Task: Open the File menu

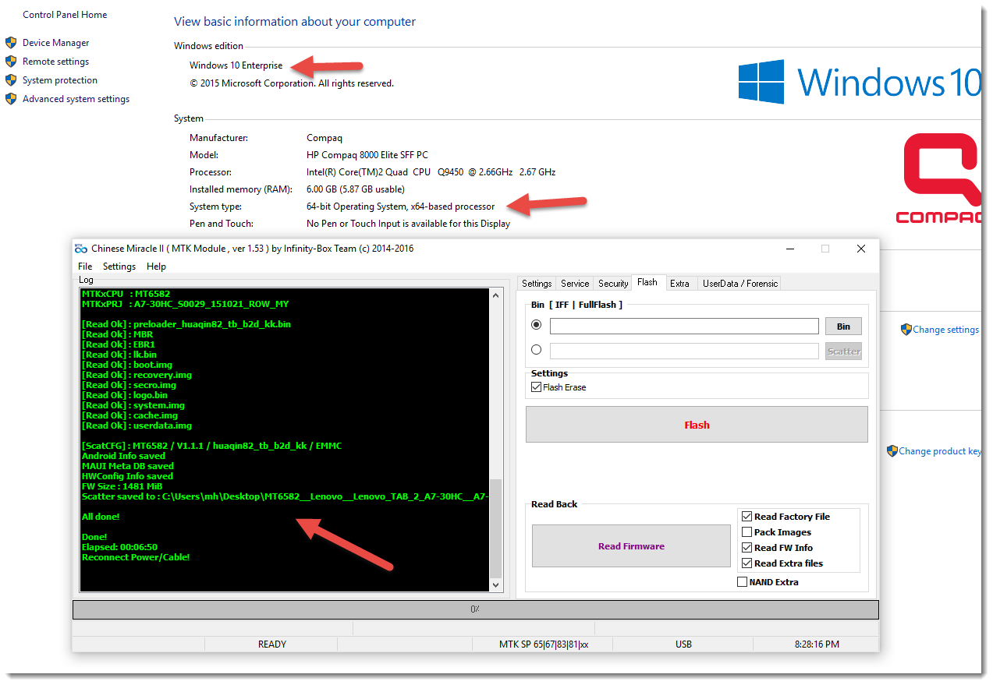Action: (x=85, y=267)
